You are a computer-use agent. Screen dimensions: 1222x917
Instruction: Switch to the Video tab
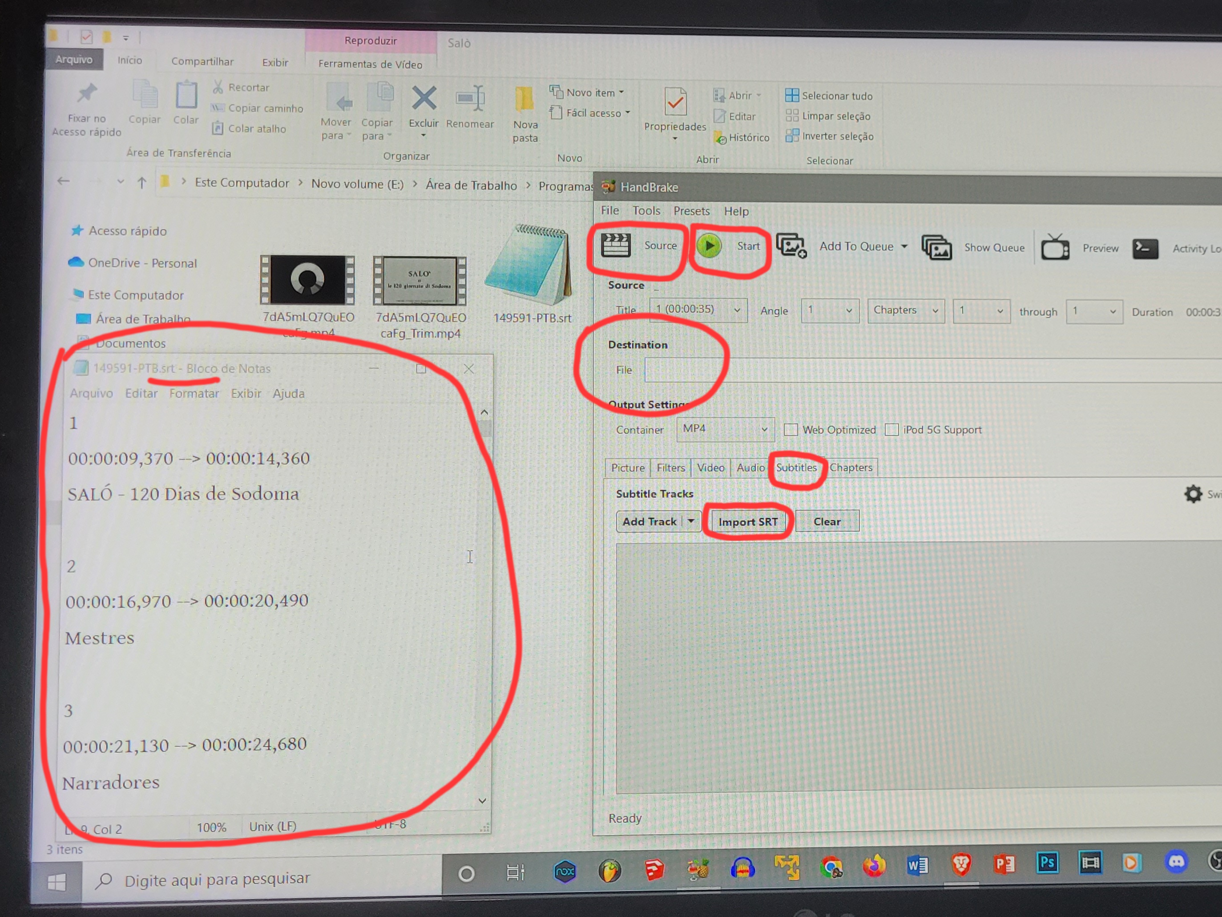710,467
